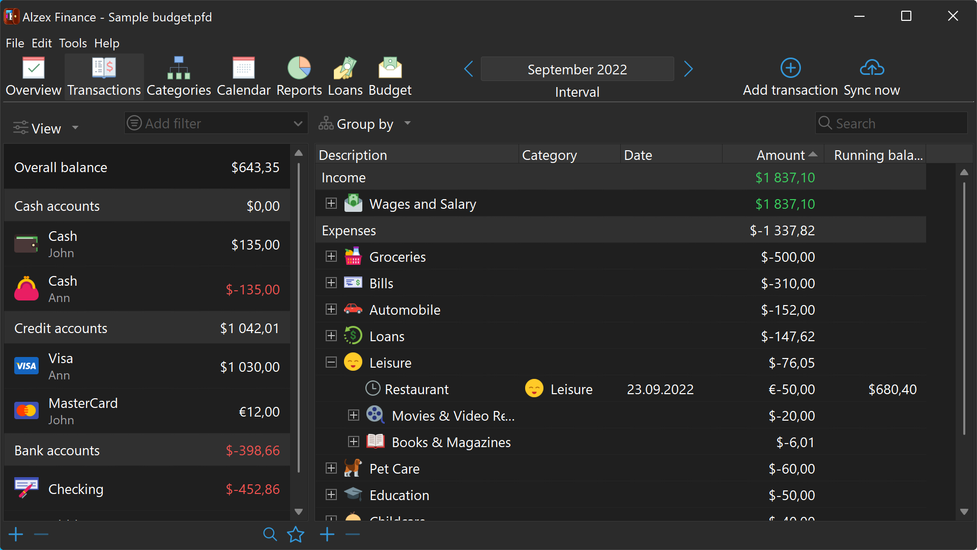Open the Add filter dropdown

click(x=216, y=123)
